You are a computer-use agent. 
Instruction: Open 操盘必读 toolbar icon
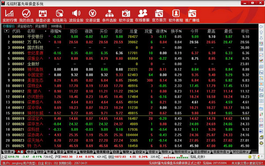pyautogui.click(x=43, y=15)
